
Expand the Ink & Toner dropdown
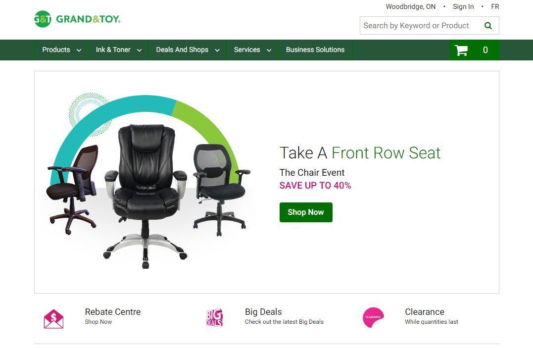(119, 50)
